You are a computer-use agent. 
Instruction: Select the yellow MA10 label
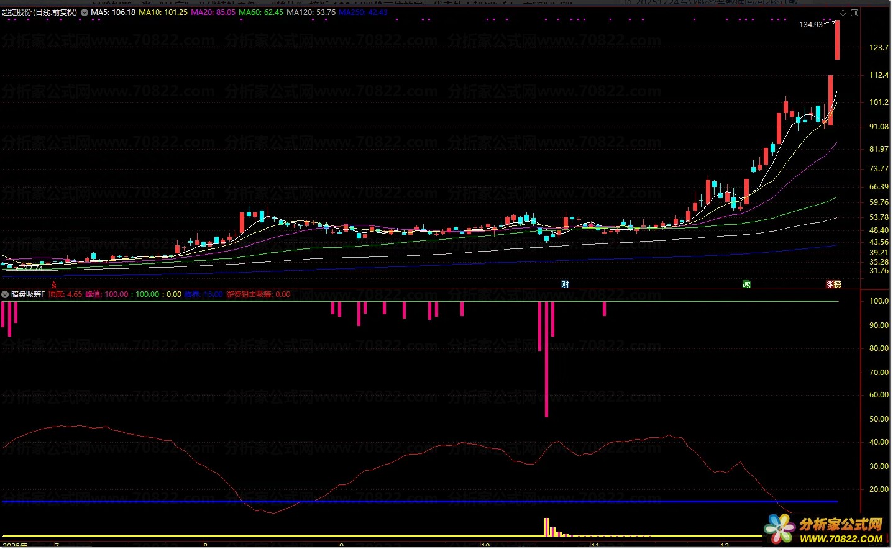coord(163,12)
